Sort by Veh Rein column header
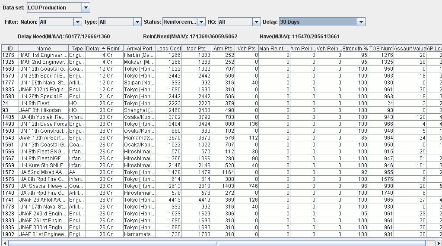Screen dimensions: 442x246 tap(329, 48)
